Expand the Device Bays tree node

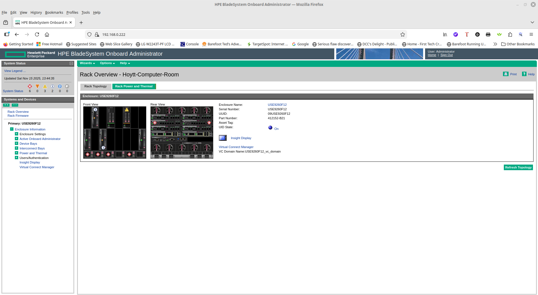click(x=17, y=144)
